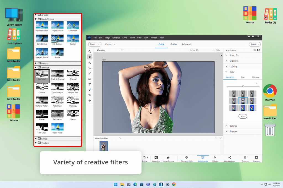Image resolution: width=283 pixels, height=188 pixels.
Task: Open the After Only view dropdown
Action: tap(110, 50)
